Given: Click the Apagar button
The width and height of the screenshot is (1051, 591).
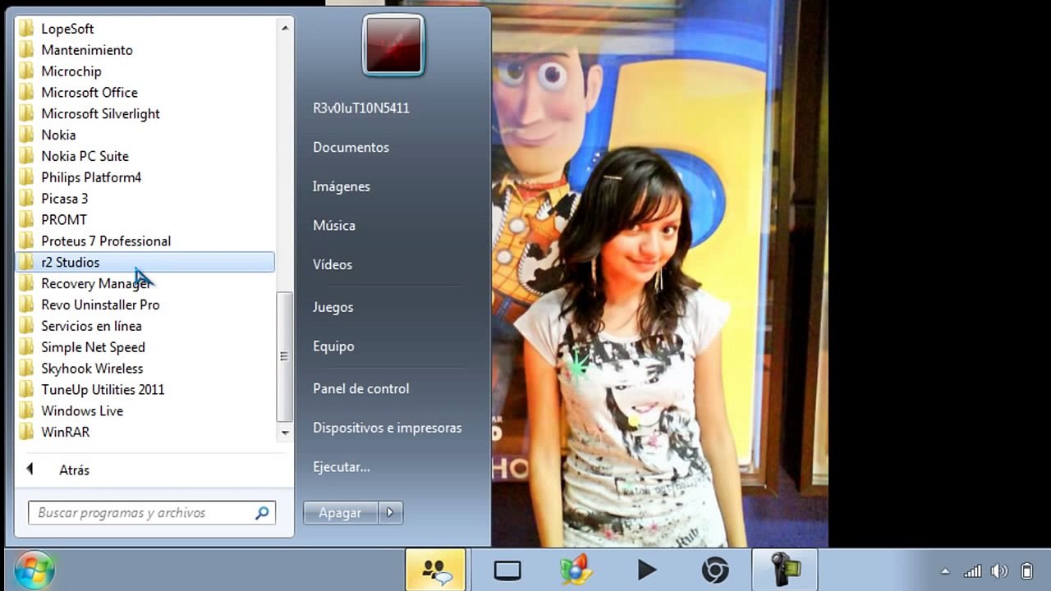Looking at the screenshot, I should 340,512.
